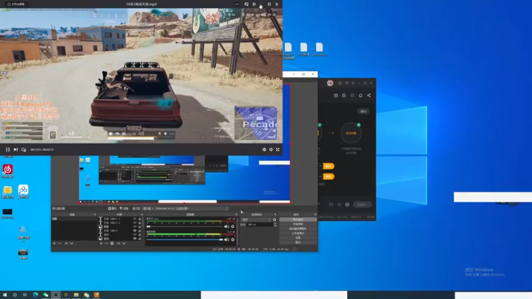Open settings gear for first mixer track
The width and height of the screenshot is (532, 299).
(x=233, y=227)
